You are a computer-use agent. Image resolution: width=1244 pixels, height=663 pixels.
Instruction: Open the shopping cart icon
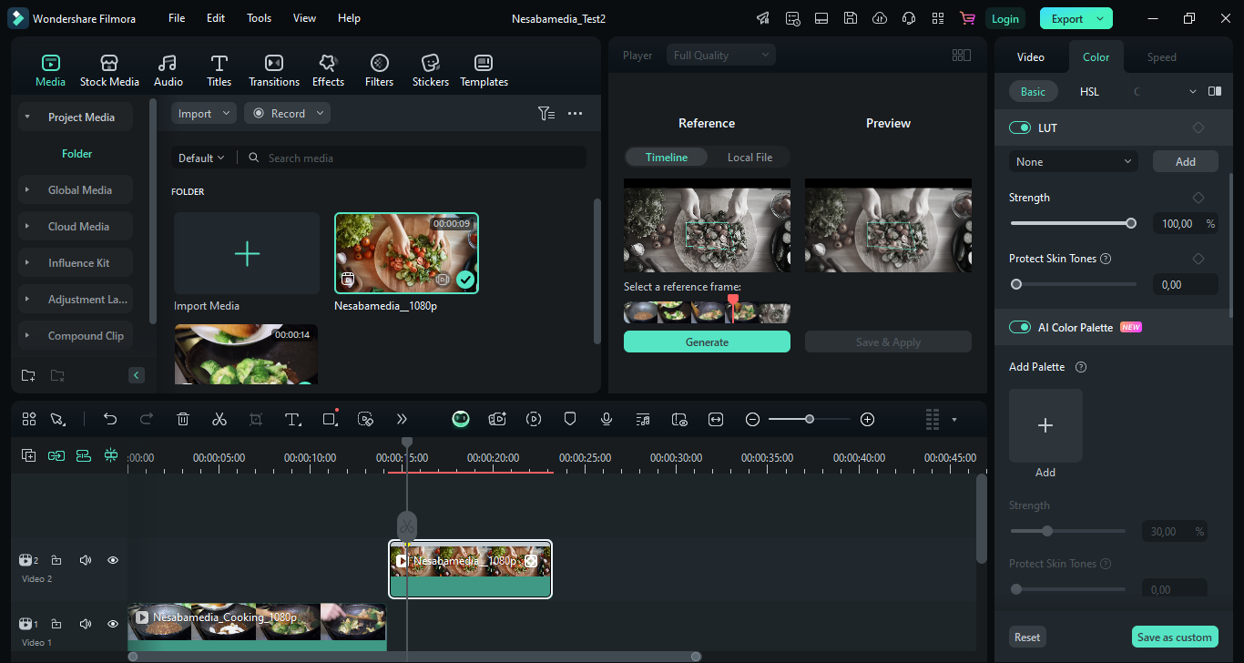point(966,18)
